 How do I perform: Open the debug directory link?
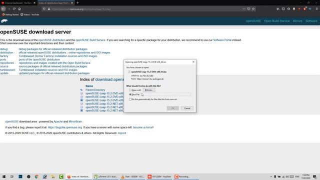click(4, 49)
